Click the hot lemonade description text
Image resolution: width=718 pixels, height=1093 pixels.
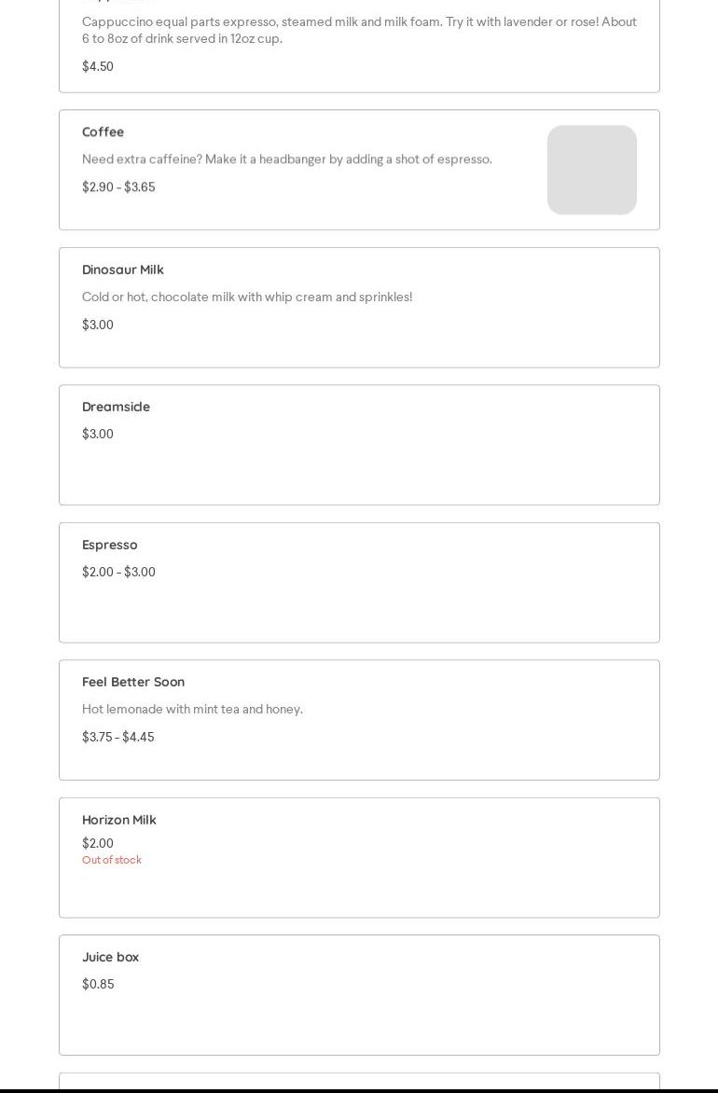pos(192,709)
